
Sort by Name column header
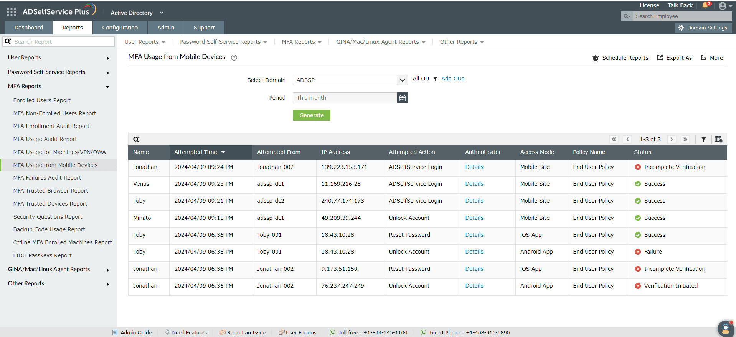pos(149,152)
